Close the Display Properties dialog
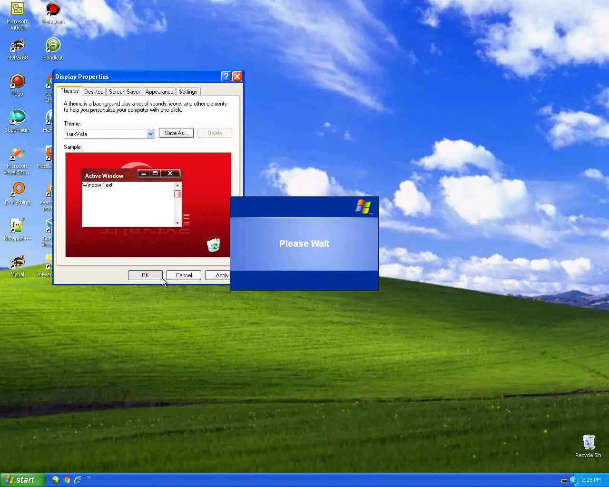This screenshot has height=487, width=609. pos(237,77)
